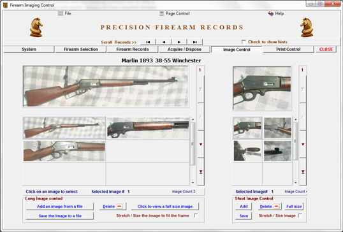
Task: Click the long image list scrollbar thumb
Action: pyautogui.click(x=193, y=143)
